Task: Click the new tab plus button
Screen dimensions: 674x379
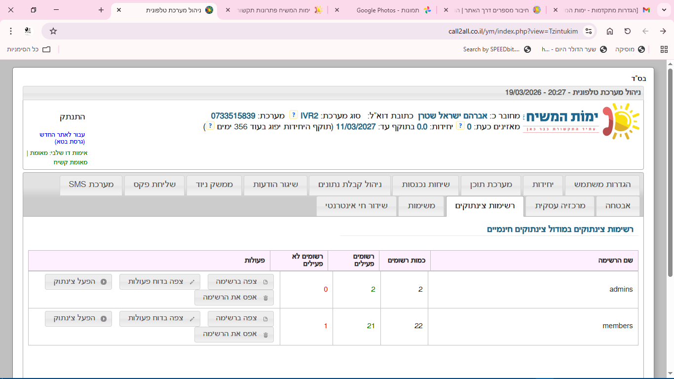Action: (x=101, y=10)
